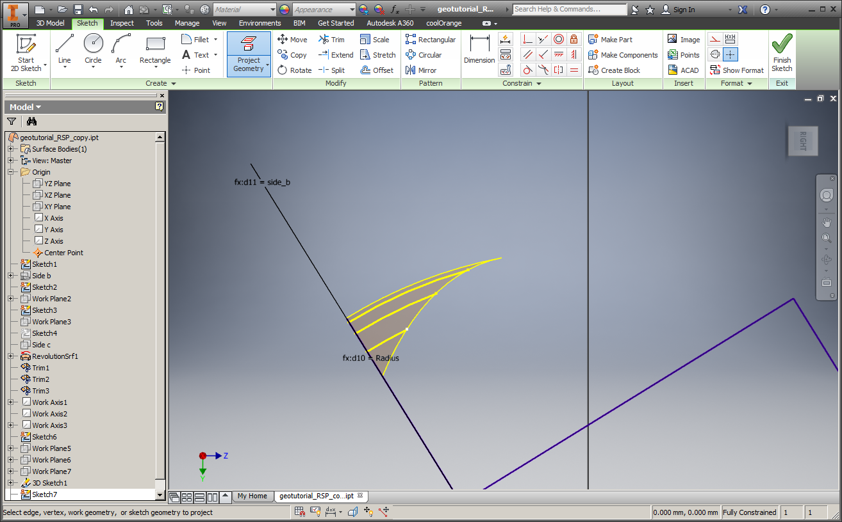Apply Tangent constraint
The width and height of the screenshot is (842, 522).
coord(527,70)
